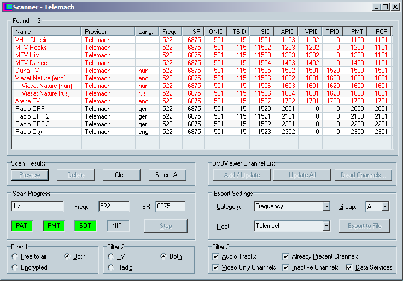Open the Category dropdown

[326, 206]
